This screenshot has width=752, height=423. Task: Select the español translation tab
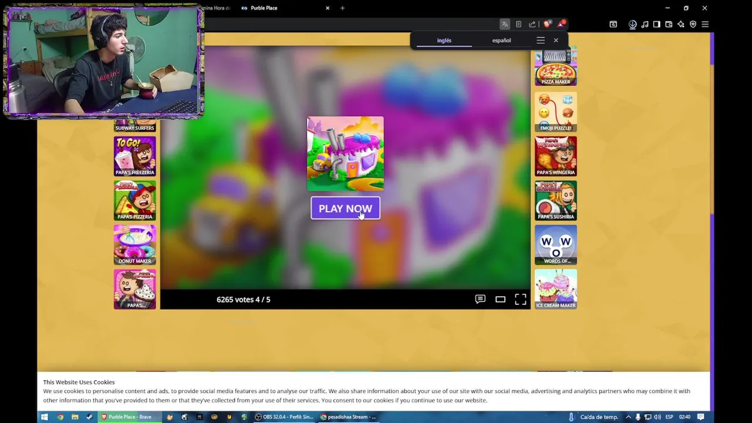[x=501, y=41]
